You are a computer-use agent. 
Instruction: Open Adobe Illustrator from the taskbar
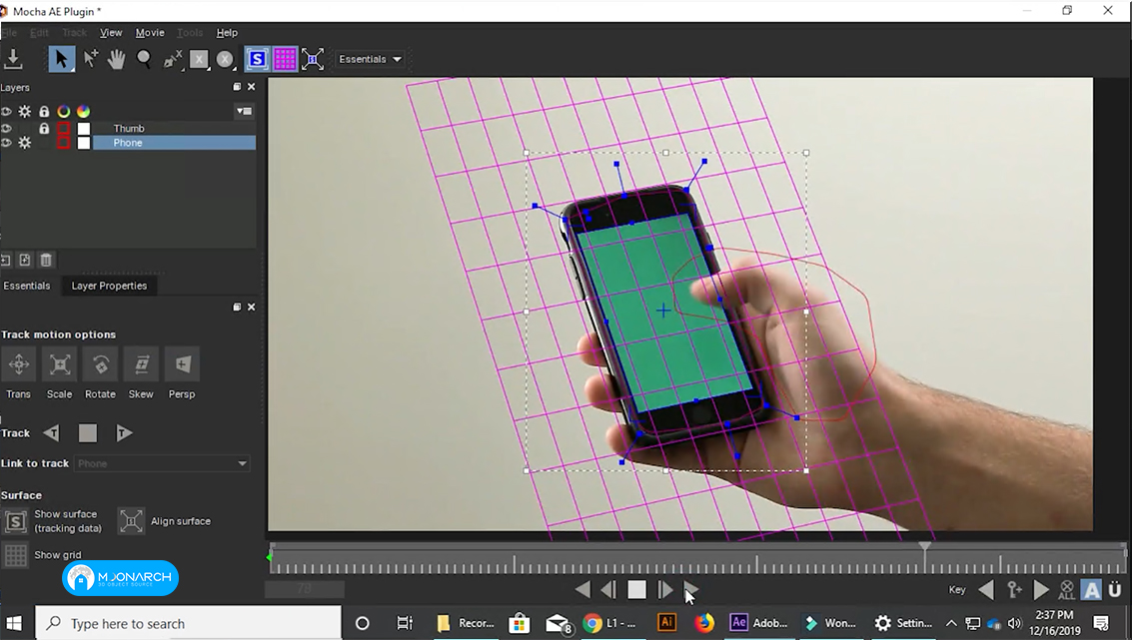point(666,623)
